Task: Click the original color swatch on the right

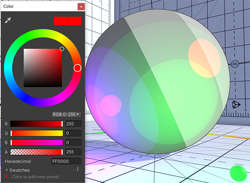Action: (75, 21)
